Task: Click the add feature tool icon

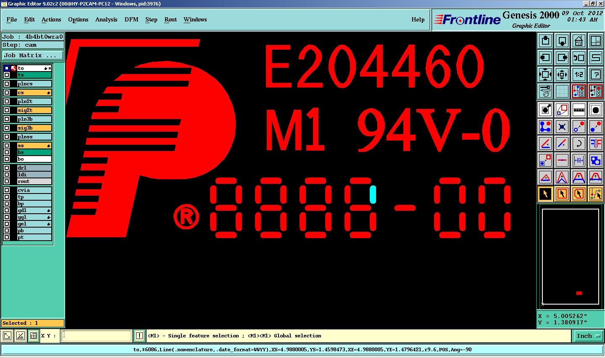Action: point(545,110)
